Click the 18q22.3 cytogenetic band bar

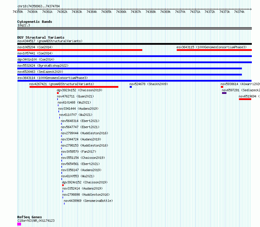pyautogui.click(x=134, y=28)
